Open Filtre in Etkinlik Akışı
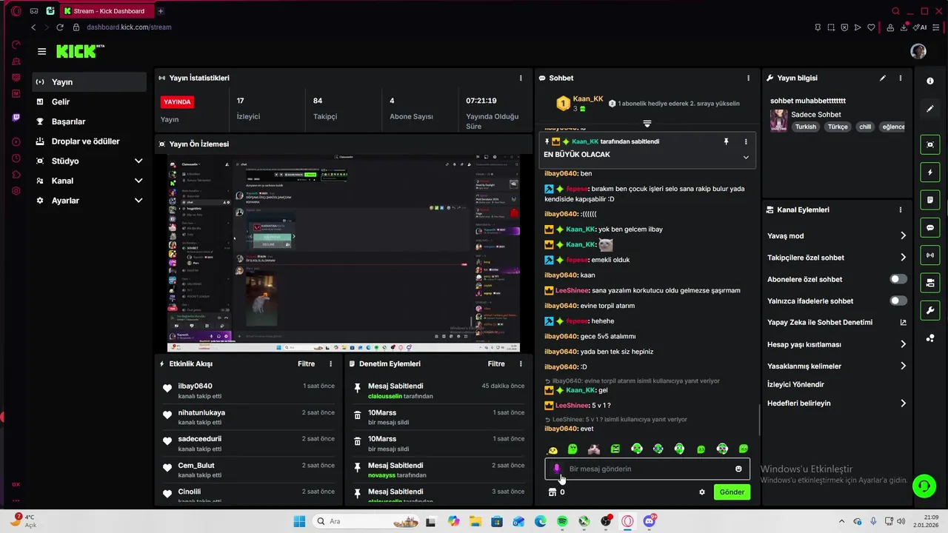 point(306,363)
